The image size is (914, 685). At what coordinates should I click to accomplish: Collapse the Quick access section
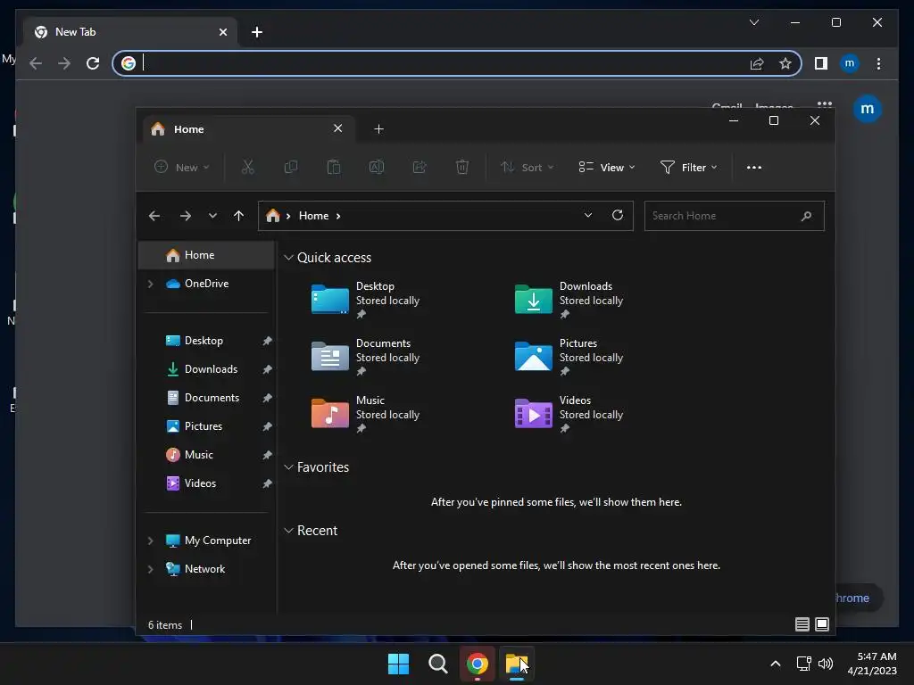pos(288,258)
